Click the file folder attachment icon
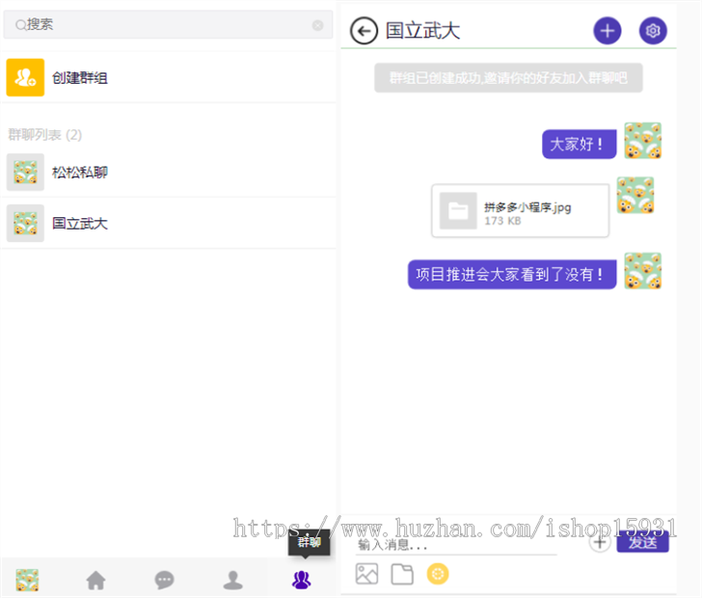Image resolution: width=702 pixels, height=598 pixels. point(402,574)
